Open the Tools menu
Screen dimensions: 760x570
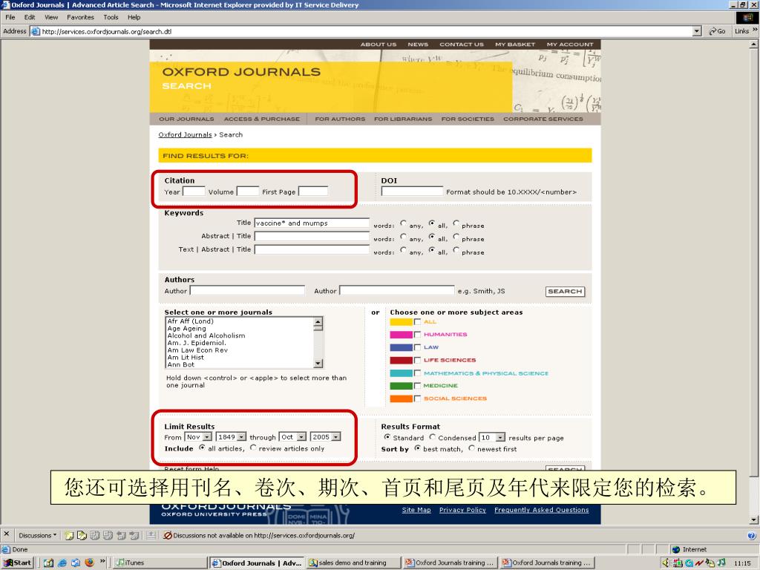click(111, 17)
